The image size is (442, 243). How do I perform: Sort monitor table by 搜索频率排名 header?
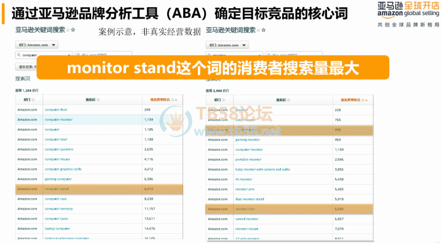[351, 100]
